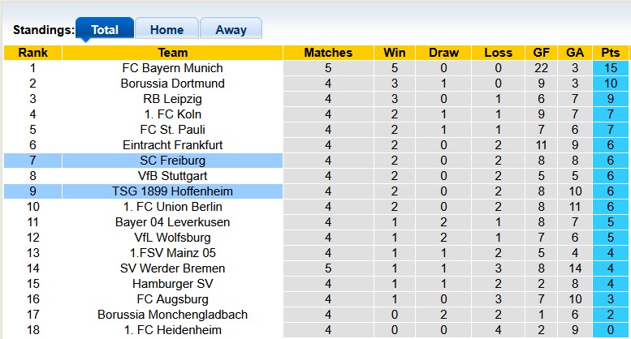Click the Rank column header
The width and height of the screenshot is (631, 339).
(x=32, y=53)
